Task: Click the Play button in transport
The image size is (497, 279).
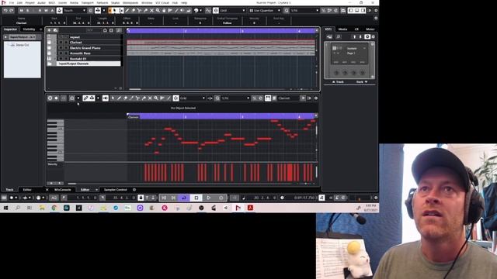Action: pyautogui.click(x=209, y=198)
